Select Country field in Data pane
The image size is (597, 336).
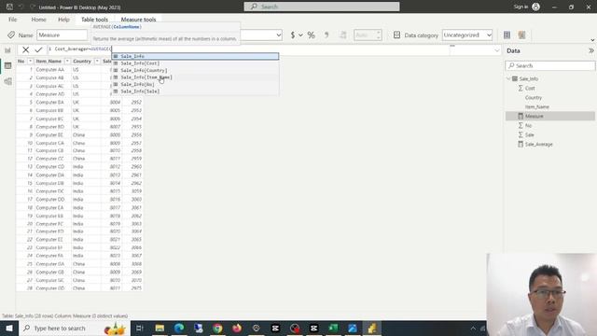tap(534, 97)
